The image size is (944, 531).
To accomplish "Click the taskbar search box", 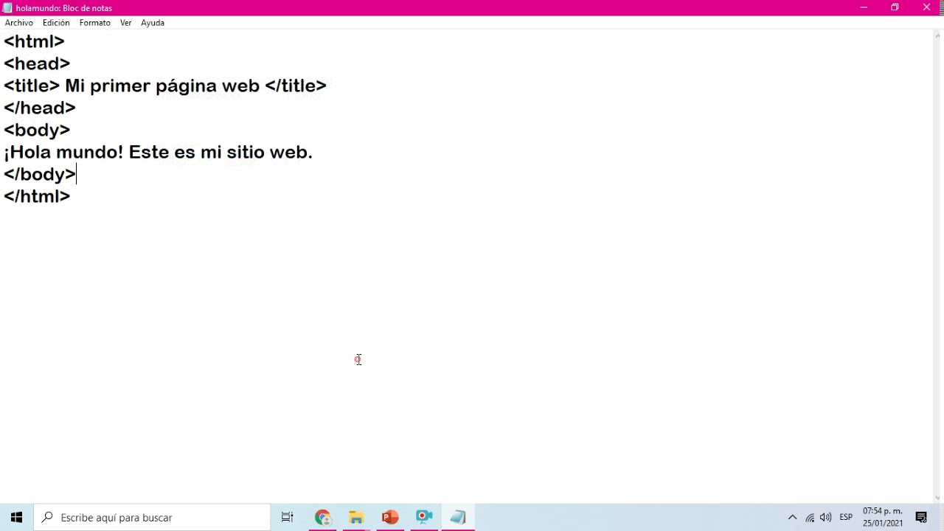I will 153,518.
